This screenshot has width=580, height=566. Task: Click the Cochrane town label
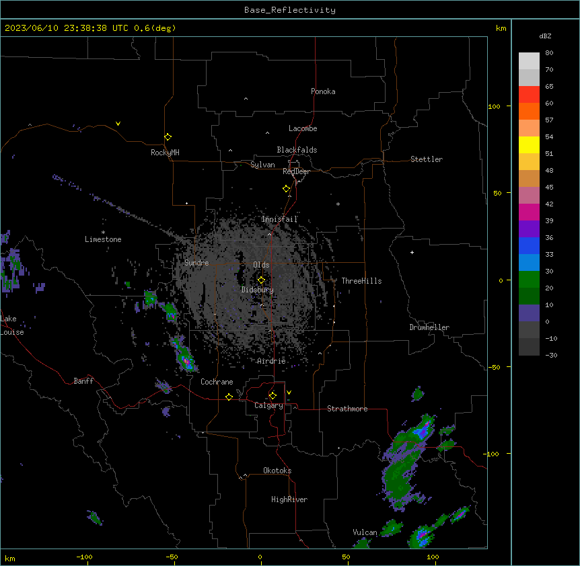pos(217,382)
